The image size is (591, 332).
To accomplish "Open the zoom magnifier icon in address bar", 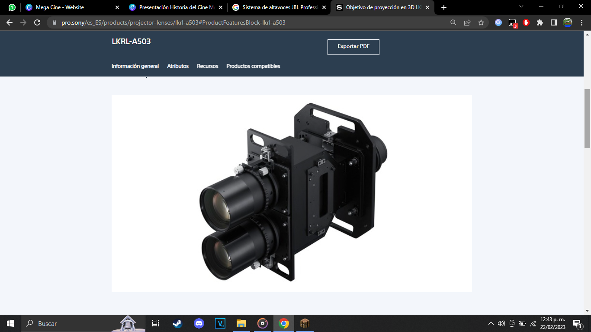I will 453,22.
